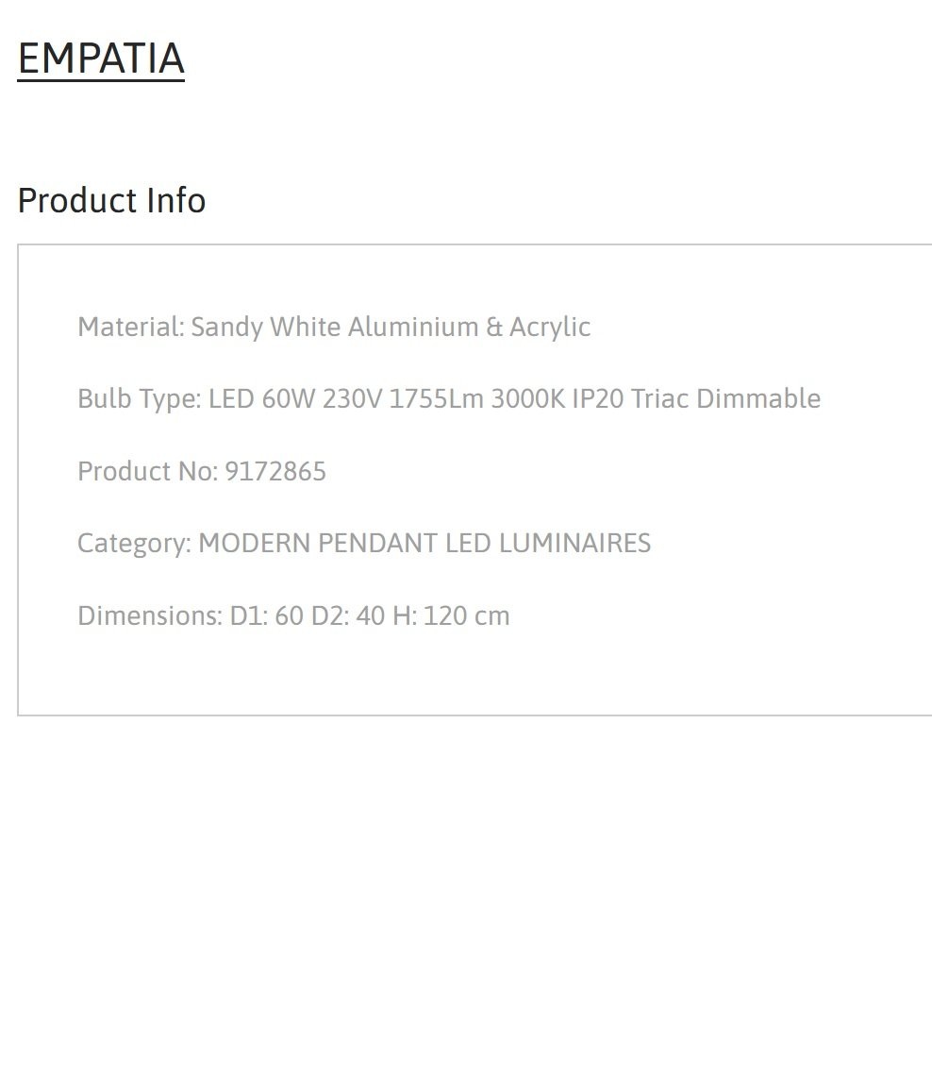Select the Material: Sandy White Aluminium line
The image size is (932, 1077).
pyautogui.click(x=334, y=327)
